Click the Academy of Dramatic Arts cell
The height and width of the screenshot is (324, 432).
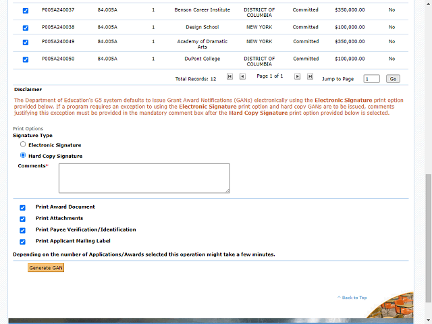(x=202, y=44)
